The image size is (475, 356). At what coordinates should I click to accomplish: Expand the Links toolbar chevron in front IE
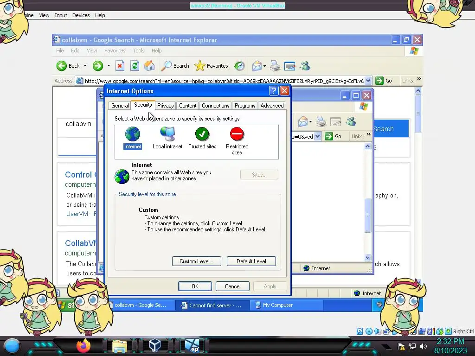419,79
